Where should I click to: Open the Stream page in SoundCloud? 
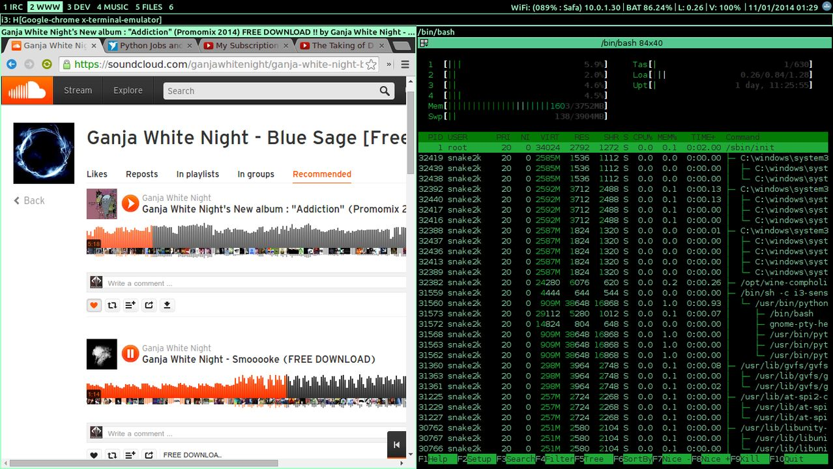tap(78, 91)
